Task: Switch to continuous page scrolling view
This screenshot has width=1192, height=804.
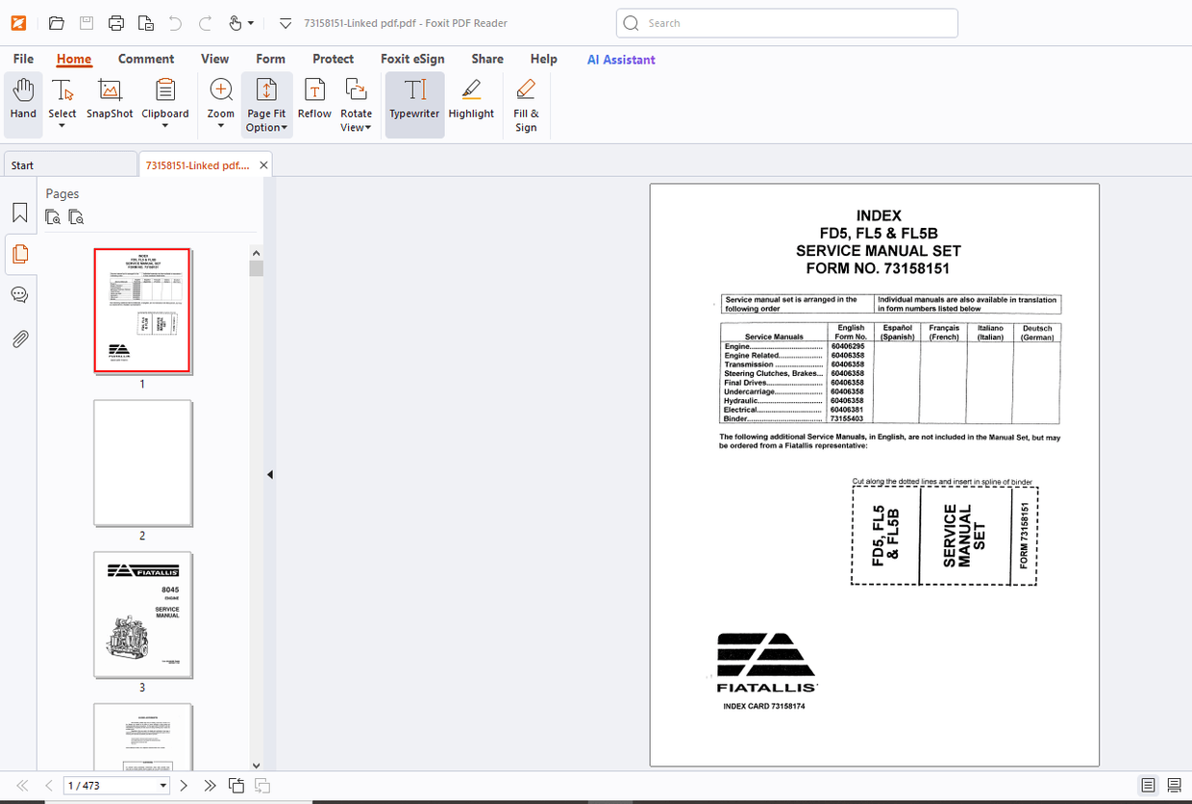Action: click(x=1172, y=785)
